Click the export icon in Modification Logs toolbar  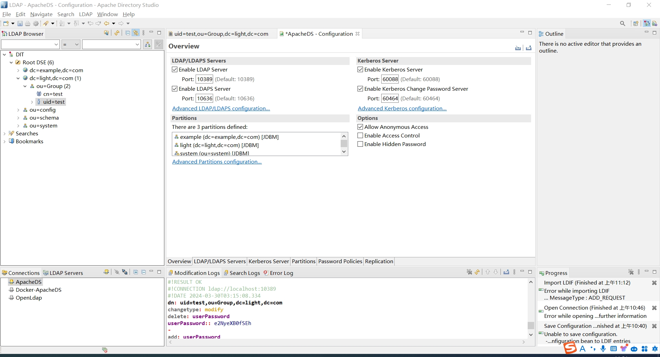(x=506, y=272)
